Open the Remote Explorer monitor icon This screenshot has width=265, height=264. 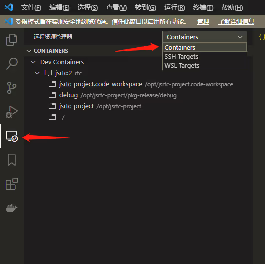pos(12,136)
